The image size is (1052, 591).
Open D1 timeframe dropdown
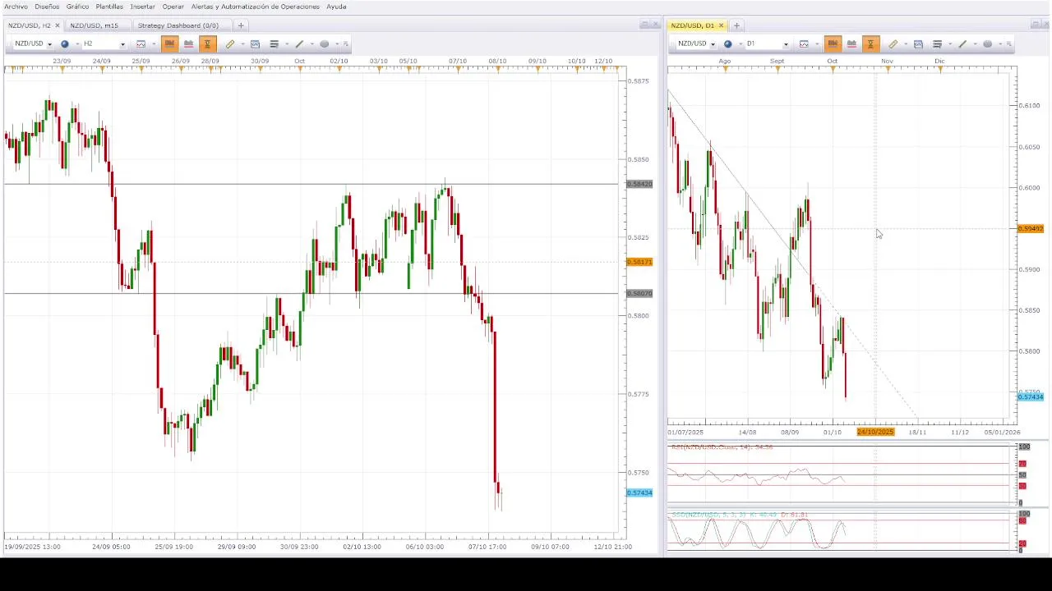pyautogui.click(x=786, y=44)
